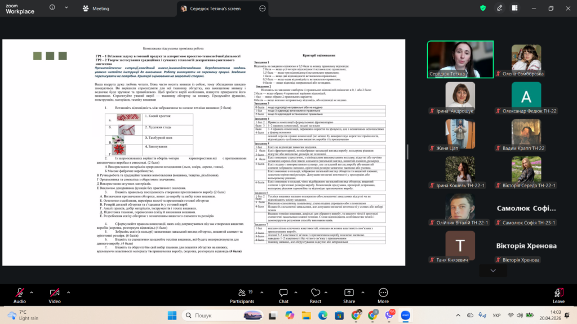
Task: Click the green encryption shield icon
Action: 483,8
